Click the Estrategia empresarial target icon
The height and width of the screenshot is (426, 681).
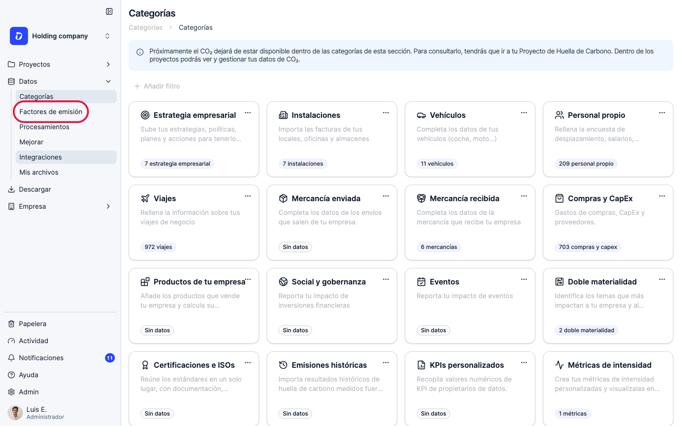coord(145,115)
